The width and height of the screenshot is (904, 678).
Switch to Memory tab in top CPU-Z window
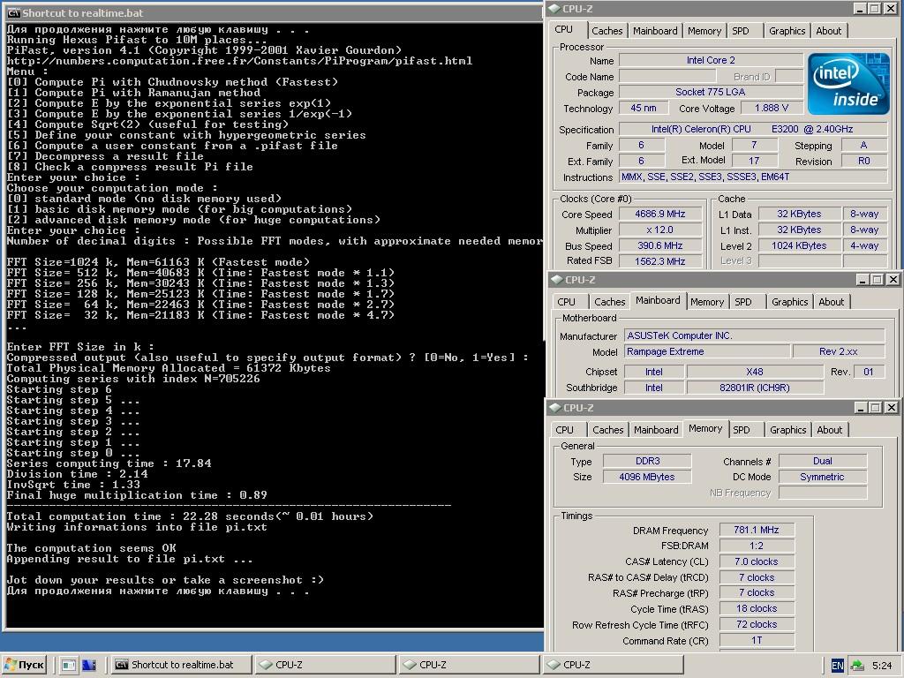click(704, 31)
